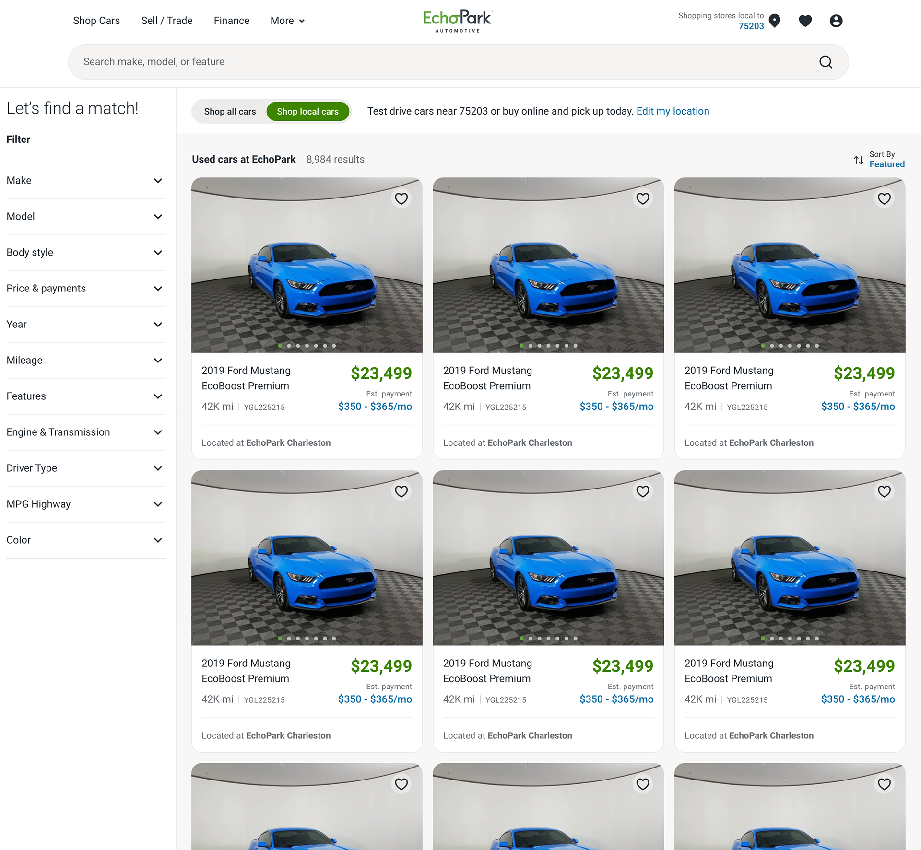Expand the Body style filter
This screenshot has height=850, width=921.
[86, 253]
